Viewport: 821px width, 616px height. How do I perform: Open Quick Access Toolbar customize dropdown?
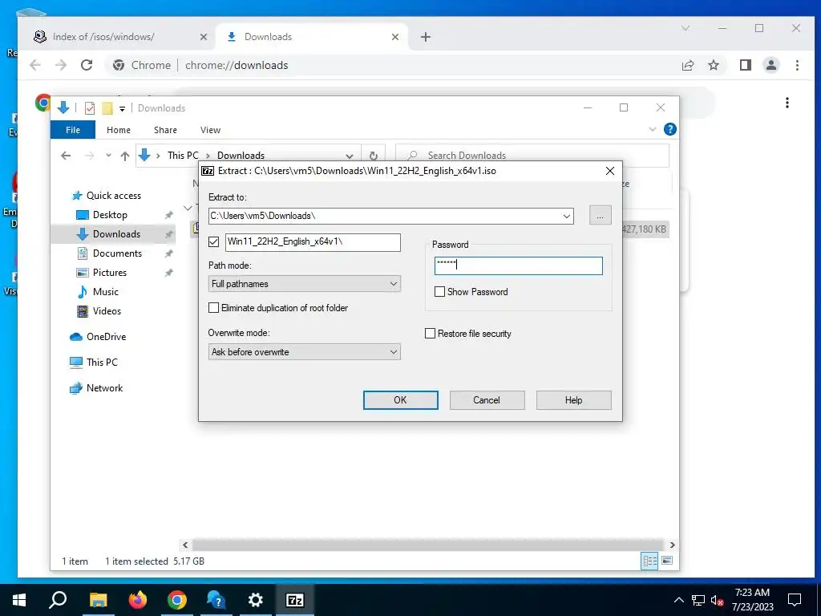tap(122, 108)
